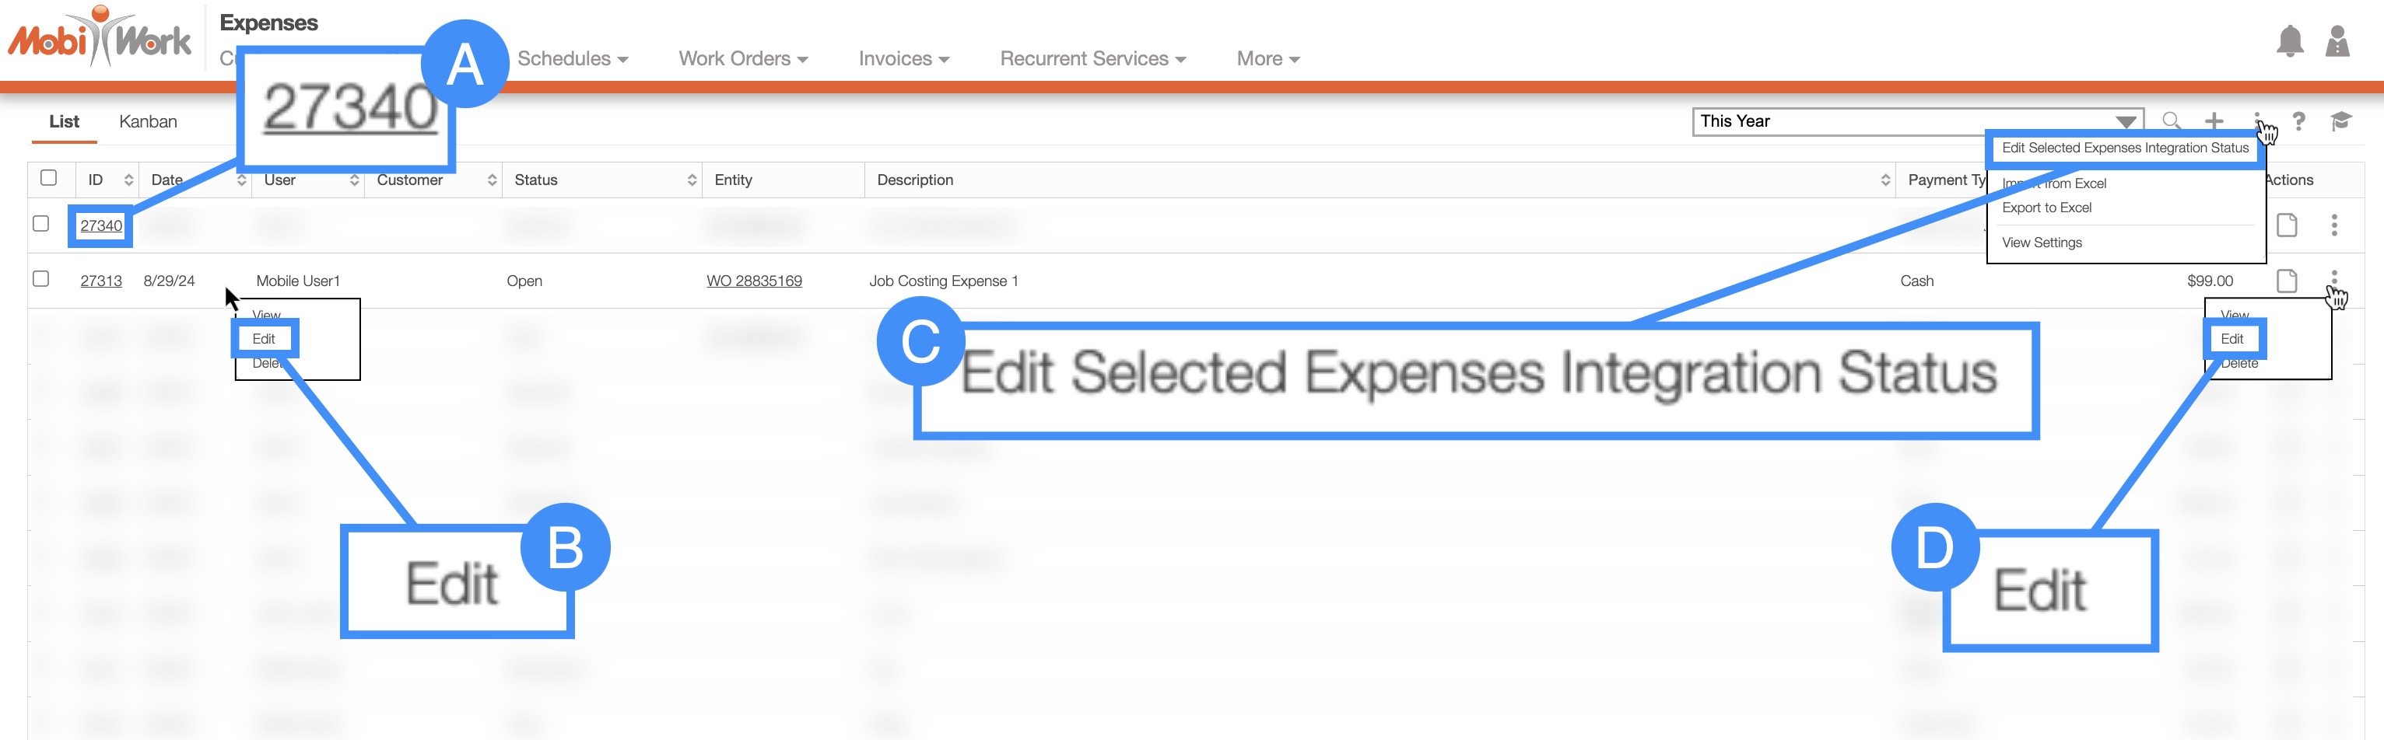Viewport: 2384px width, 740px height.
Task: Click the notifications bell icon
Action: [2290, 42]
